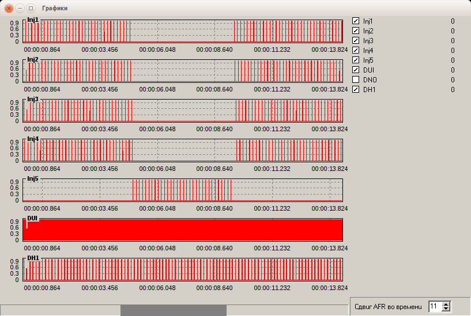471x316 pixels.
Task: Close the Графики window
Action: pos(9,8)
